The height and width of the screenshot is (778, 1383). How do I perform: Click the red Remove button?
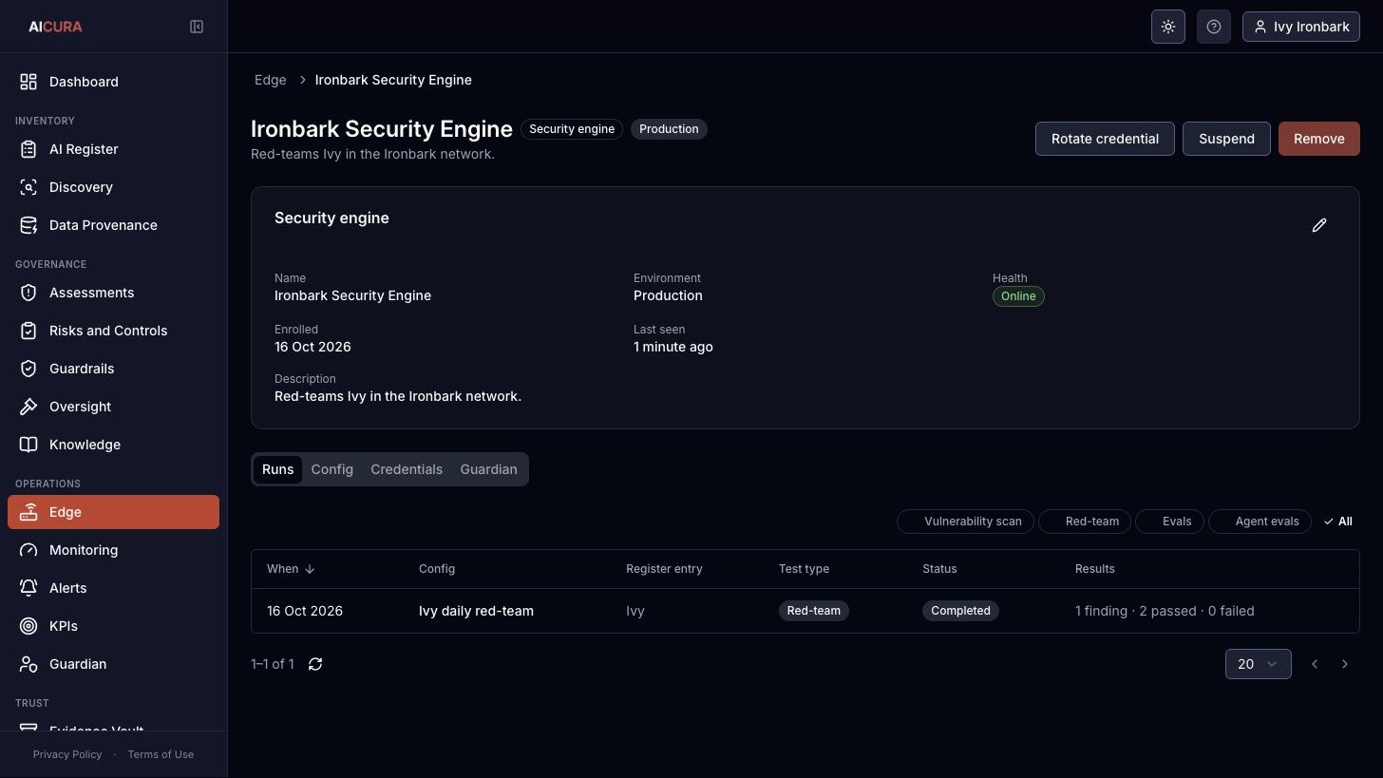(x=1318, y=139)
